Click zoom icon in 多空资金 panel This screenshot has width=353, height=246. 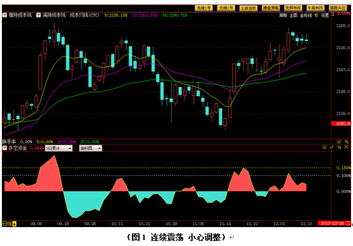click(339, 148)
